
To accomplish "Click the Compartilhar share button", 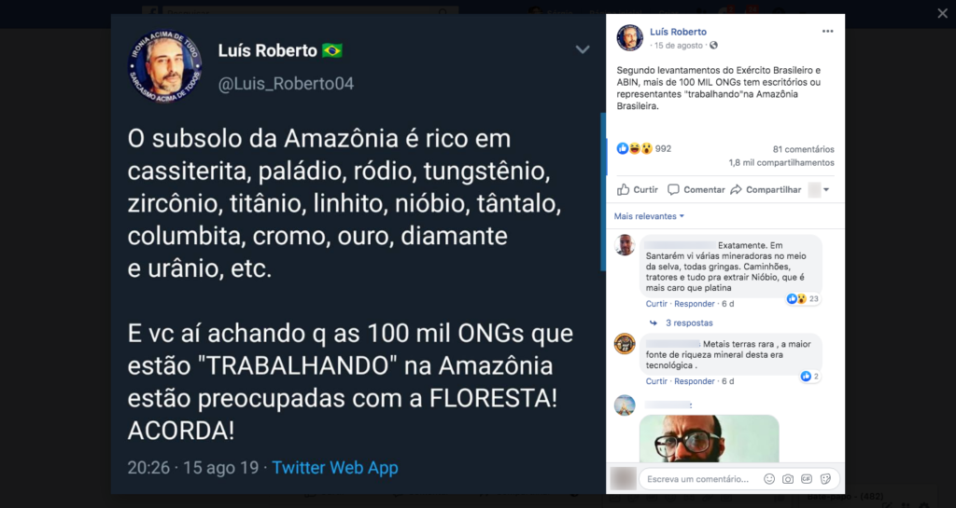I will [x=766, y=189].
